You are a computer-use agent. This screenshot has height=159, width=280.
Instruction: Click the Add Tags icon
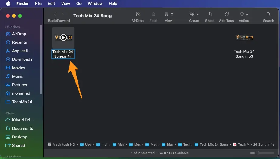click(226, 14)
